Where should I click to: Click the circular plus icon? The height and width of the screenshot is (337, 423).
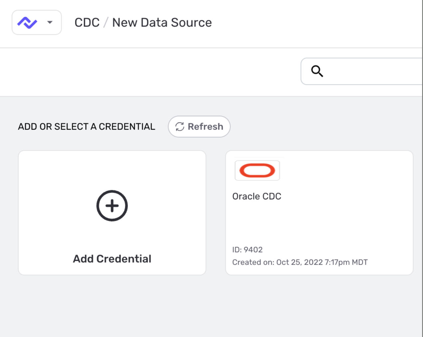[112, 206]
